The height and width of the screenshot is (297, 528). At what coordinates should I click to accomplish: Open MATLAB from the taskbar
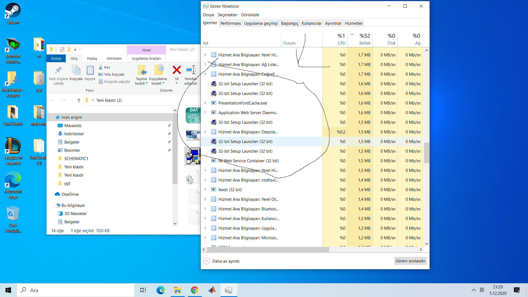(x=211, y=290)
